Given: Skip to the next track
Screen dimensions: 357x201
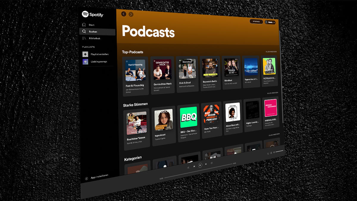Looking at the screenshot, I should (206, 164).
